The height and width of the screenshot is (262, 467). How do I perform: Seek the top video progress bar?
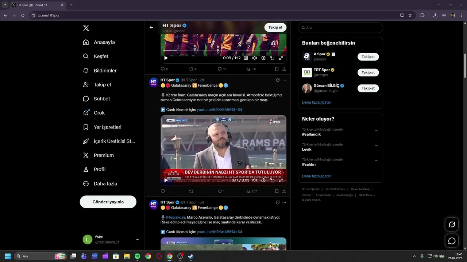tap(223, 51)
